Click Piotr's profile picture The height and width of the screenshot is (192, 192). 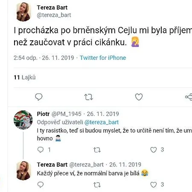23,120
